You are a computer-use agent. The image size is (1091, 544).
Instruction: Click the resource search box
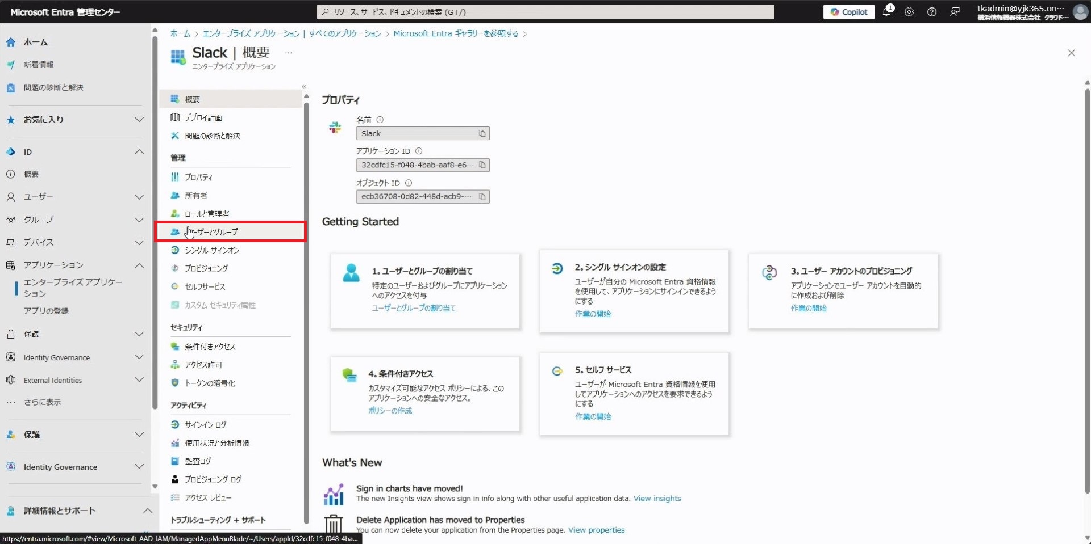click(x=545, y=12)
